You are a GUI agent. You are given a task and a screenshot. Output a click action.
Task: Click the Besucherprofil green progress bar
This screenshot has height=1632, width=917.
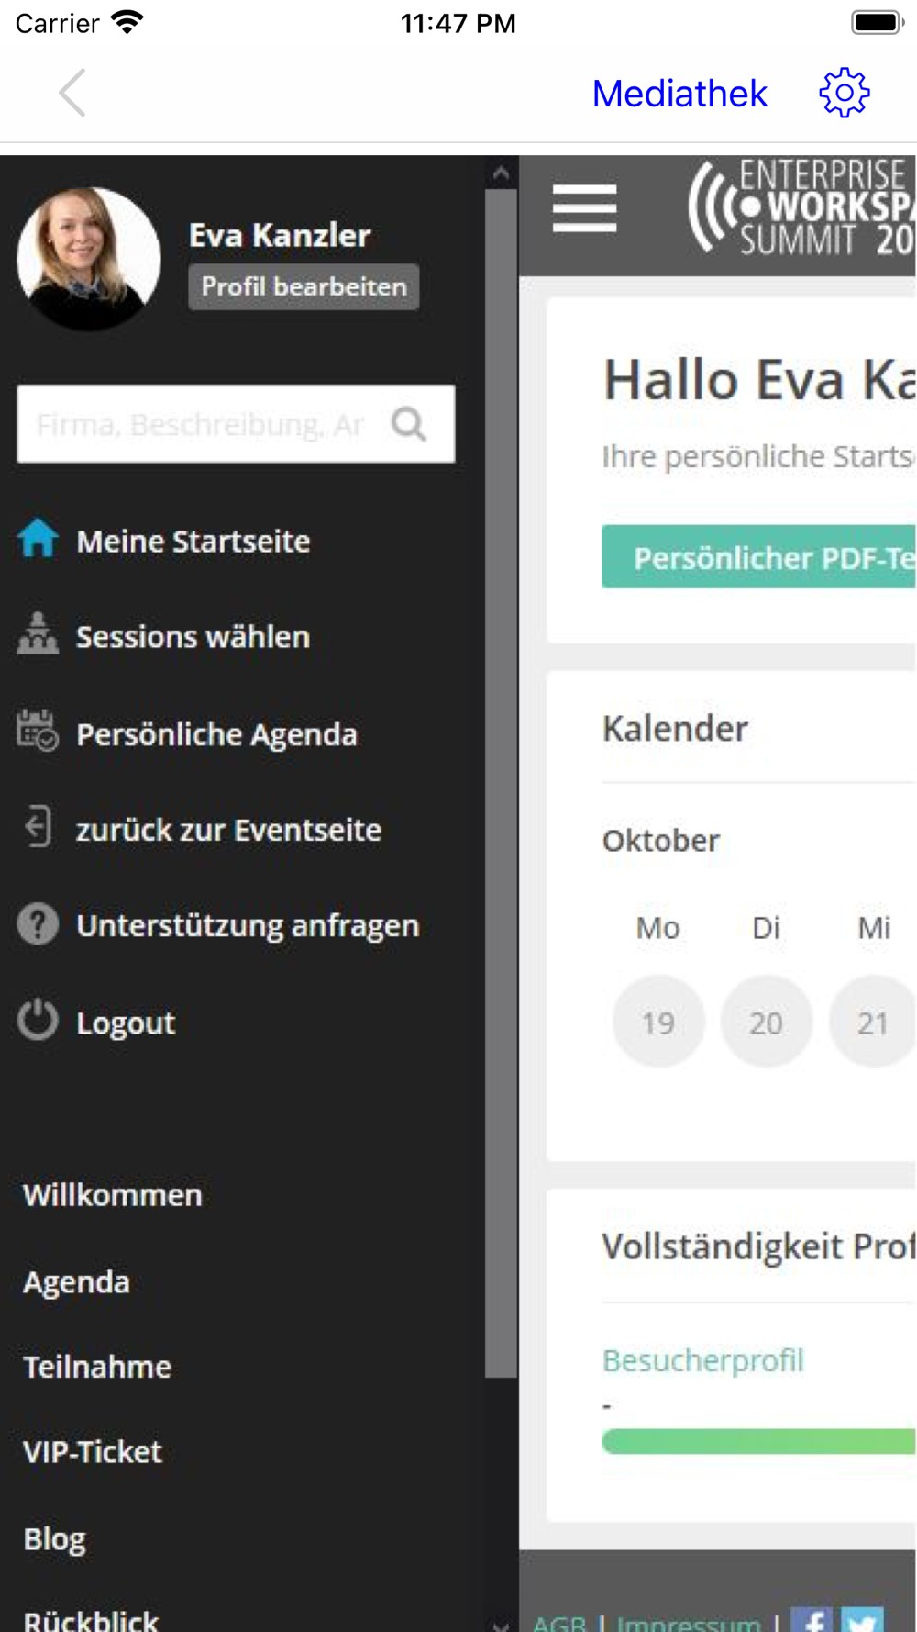tap(758, 1441)
